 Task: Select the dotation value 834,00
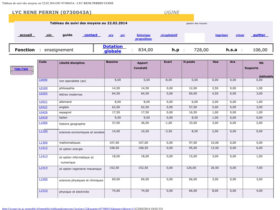coord(145,50)
